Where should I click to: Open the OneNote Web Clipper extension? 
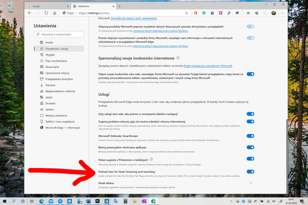pos(221,13)
